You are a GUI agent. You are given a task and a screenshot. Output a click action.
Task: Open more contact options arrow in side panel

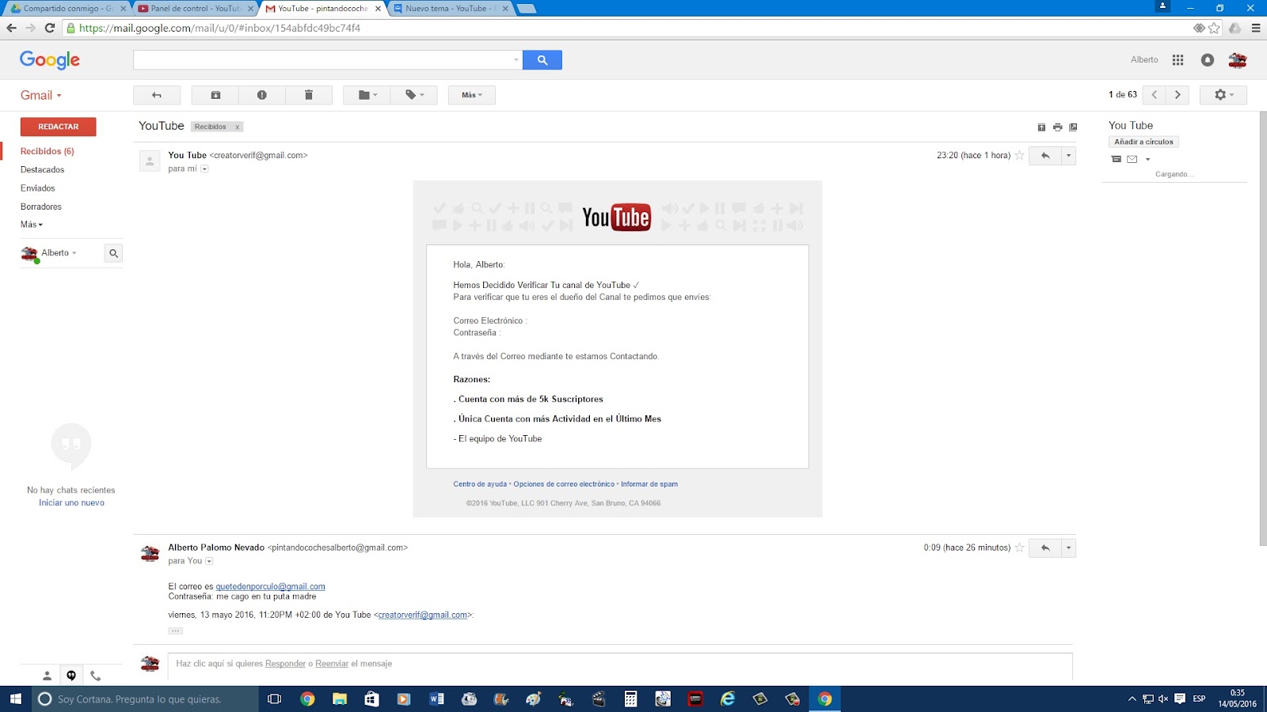pyautogui.click(x=1147, y=160)
